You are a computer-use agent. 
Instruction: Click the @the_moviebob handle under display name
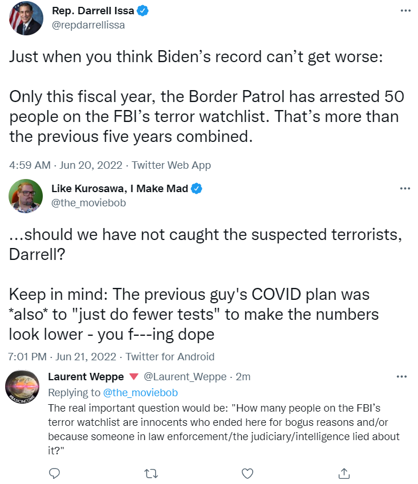point(89,202)
